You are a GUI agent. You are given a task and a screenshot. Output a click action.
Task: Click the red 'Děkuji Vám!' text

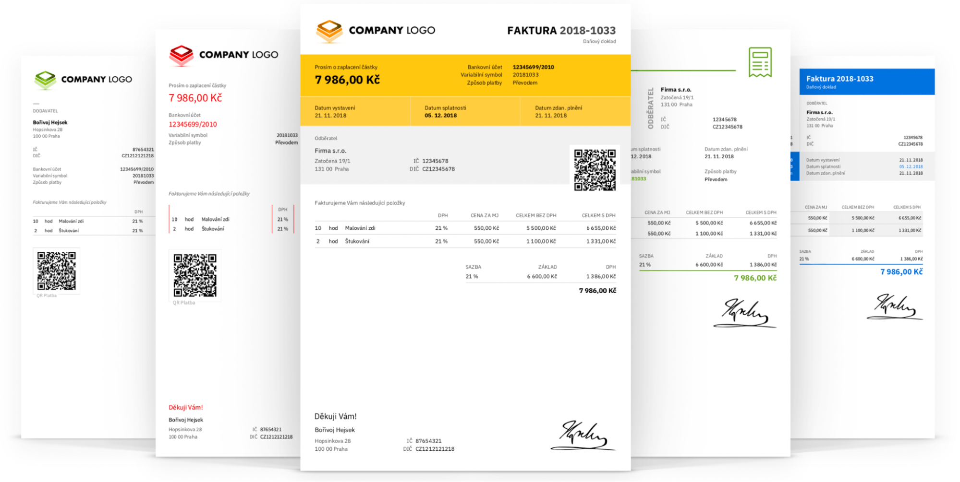[x=186, y=408]
